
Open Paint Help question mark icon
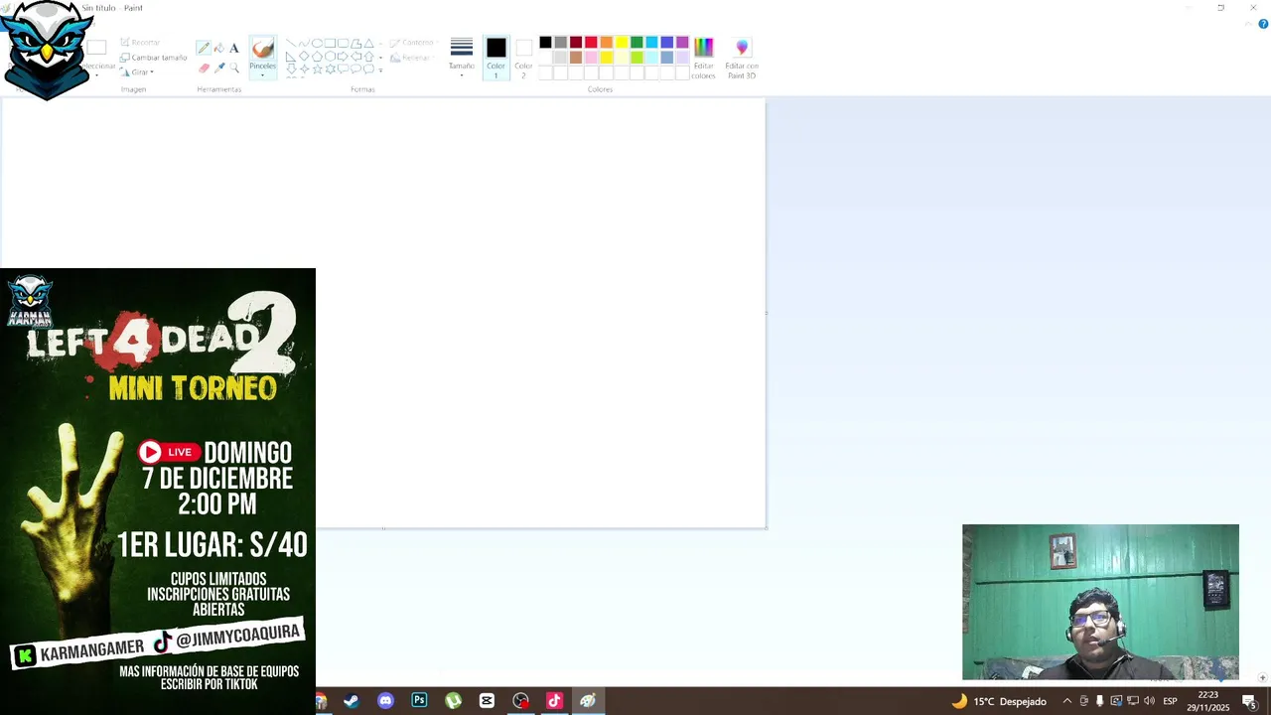[1263, 24]
